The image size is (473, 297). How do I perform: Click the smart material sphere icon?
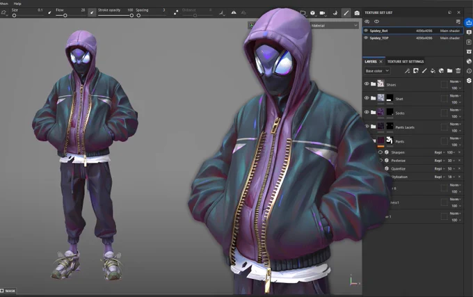tap(441, 71)
